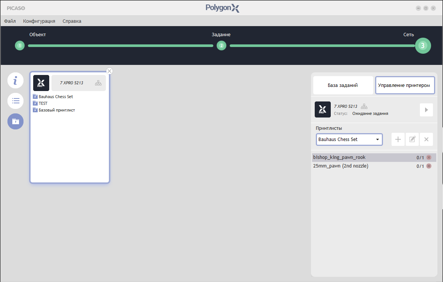Open the Конфигурация menu
This screenshot has height=282, width=443.
click(x=39, y=21)
